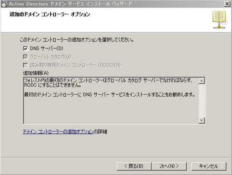Click the open book wizard icon
Screen dimensions: 232x175
click(219, 19)
